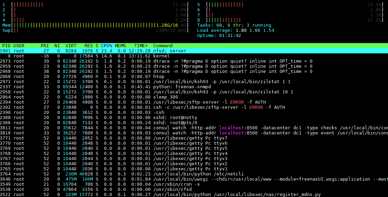Viewport: 388px width, 197px height.
Task: Click the Tasks: 60, 0 thr; 3 running line
Action: click(x=234, y=25)
